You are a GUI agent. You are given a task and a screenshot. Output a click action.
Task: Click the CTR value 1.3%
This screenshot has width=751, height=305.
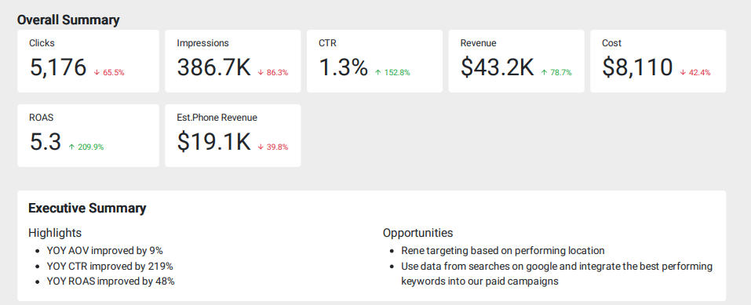click(x=343, y=67)
